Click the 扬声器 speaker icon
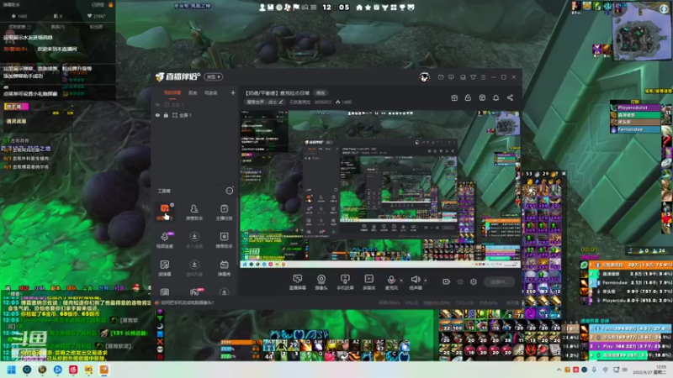This screenshot has width=673, height=378. point(415,280)
